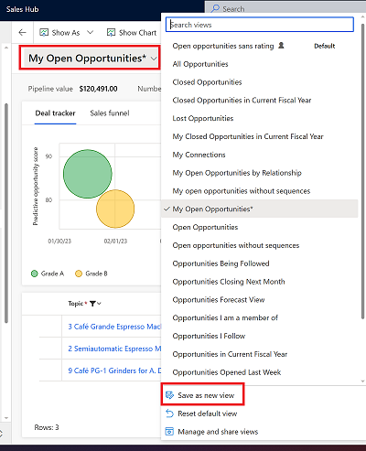Click the Default label beside first view

click(325, 46)
